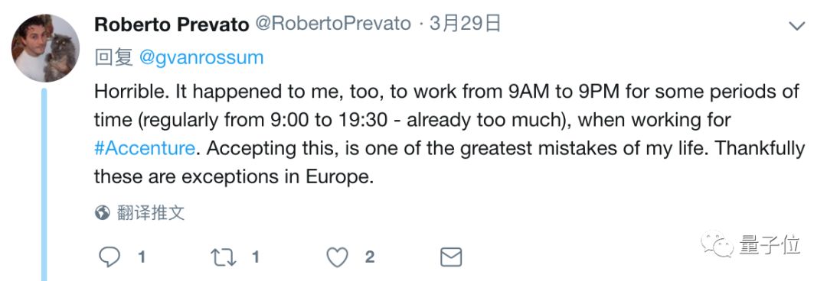Open Roberto Prevato's profile avatar picture
827x281 pixels.
click(x=45, y=48)
